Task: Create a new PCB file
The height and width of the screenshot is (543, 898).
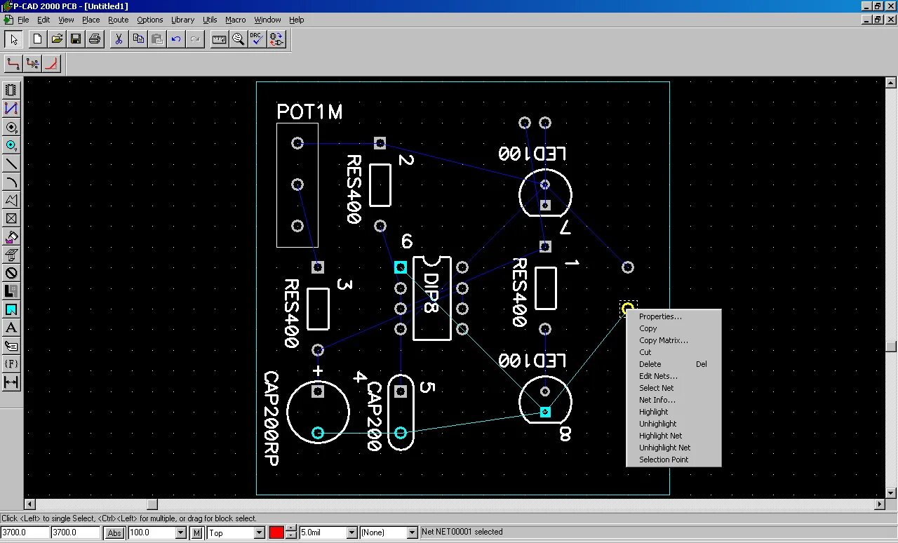Action: point(38,39)
